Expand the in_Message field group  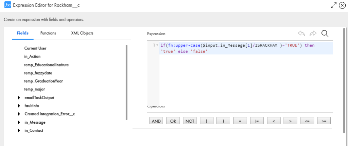click(19, 122)
